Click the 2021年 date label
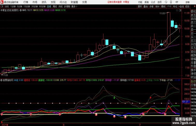 pos(5,125)
